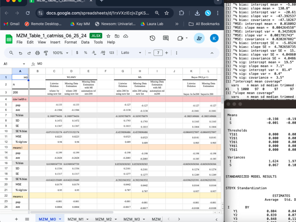Screen dimensions: 296x222
Task: Bookmark this page with the star icon
Action: pos(166,13)
